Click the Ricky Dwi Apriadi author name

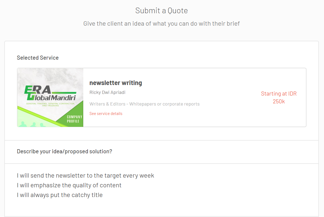[x=107, y=92]
